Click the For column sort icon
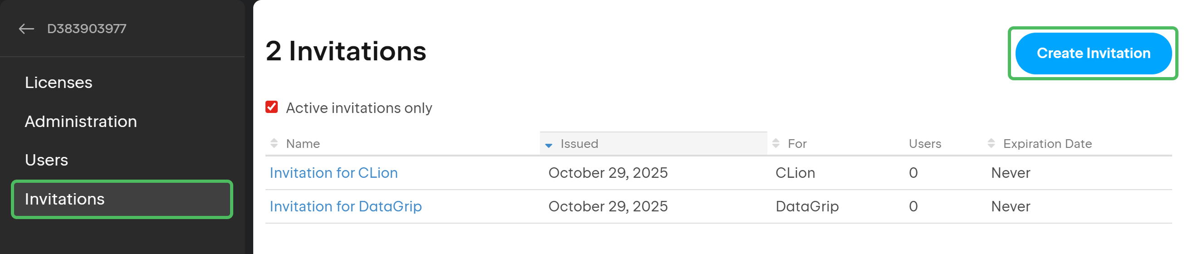1188x254 pixels. [776, 143]
